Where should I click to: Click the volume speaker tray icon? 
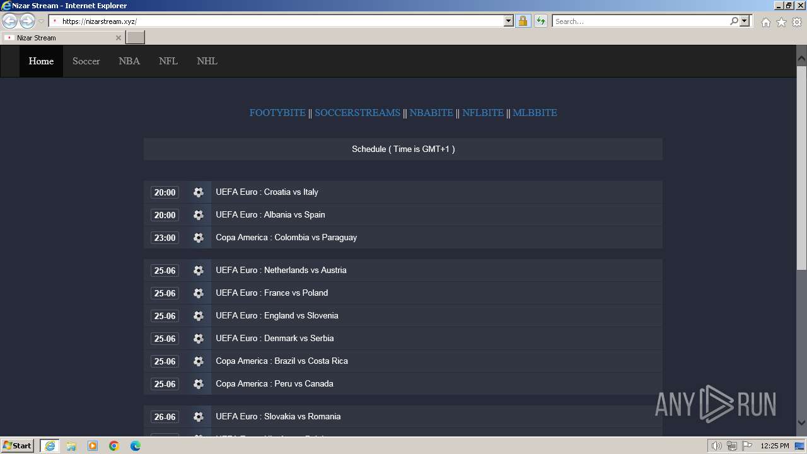coord(716,446)
